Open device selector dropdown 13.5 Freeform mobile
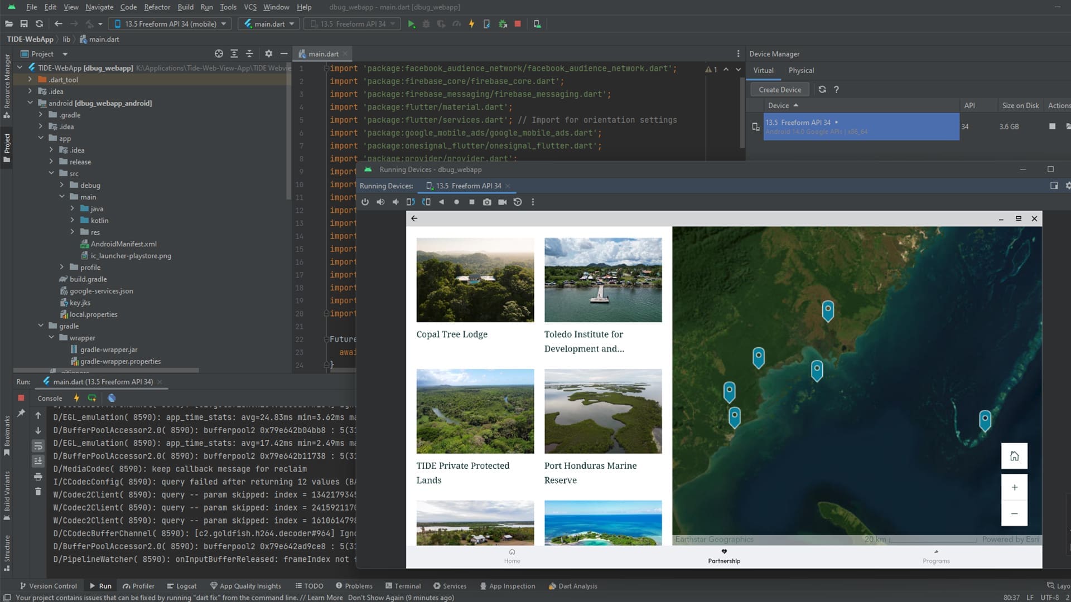1071x602 pixels. point(170,24)
